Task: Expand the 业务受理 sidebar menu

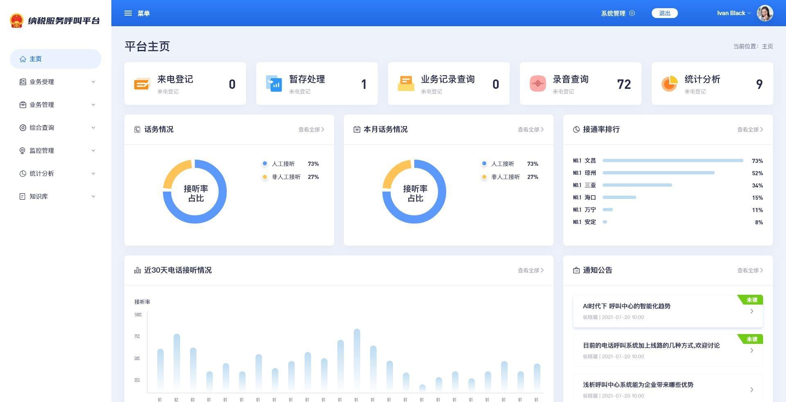Action: coord(56,82)
